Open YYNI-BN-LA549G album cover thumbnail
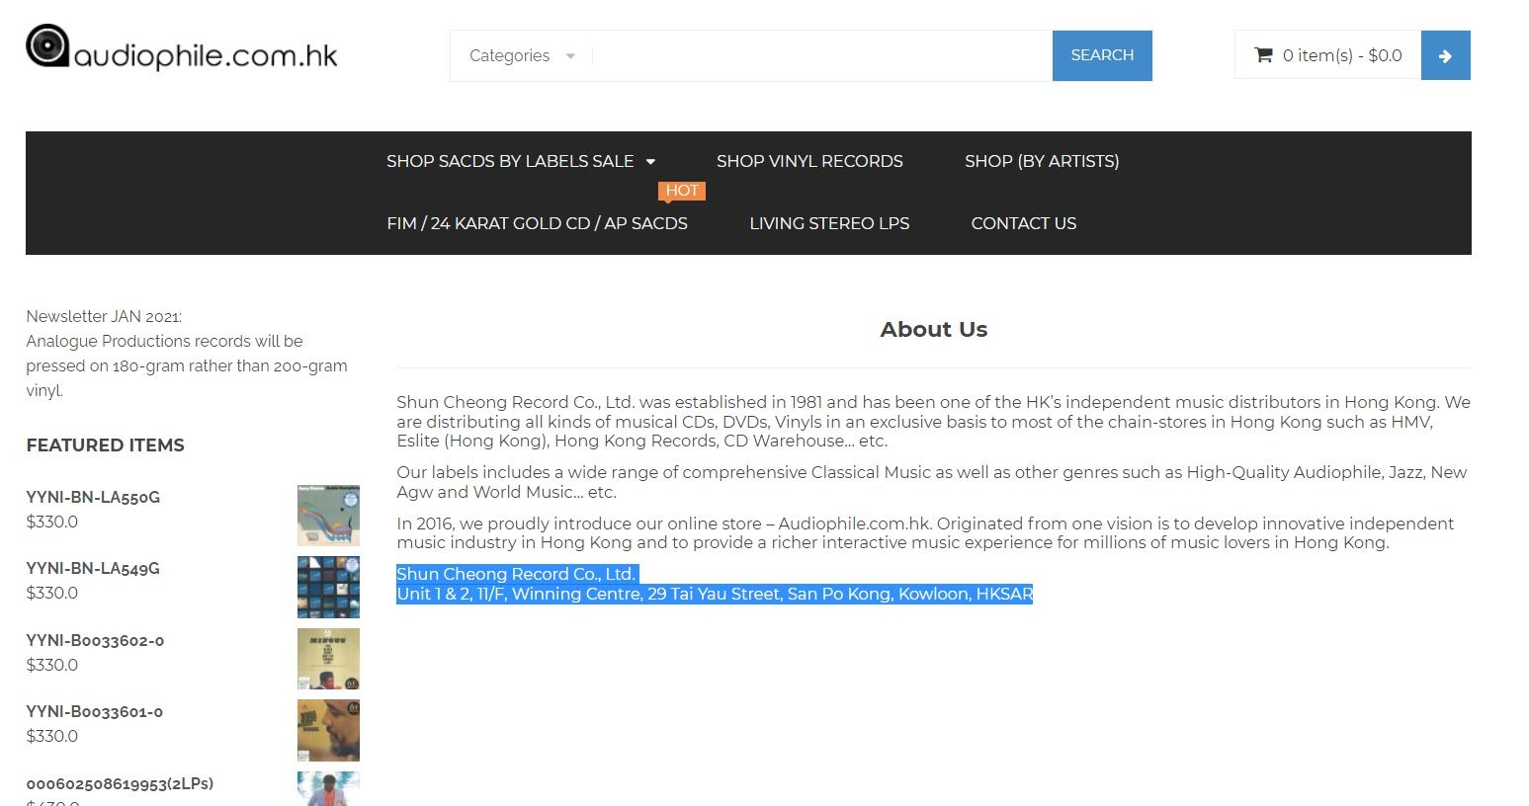 328,587
